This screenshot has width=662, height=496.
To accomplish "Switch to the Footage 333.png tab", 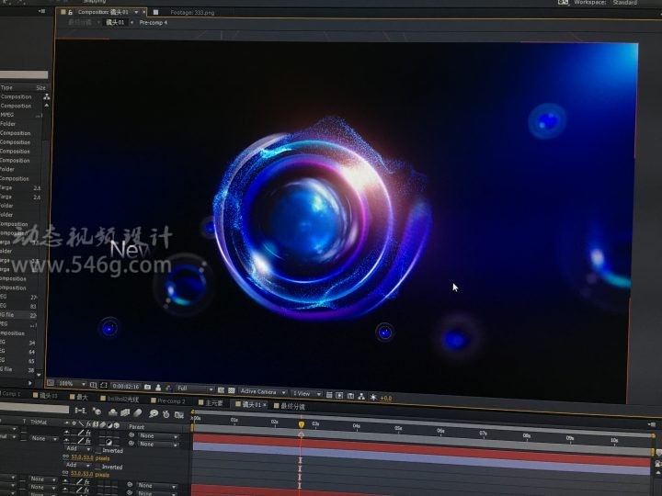I will pyautogui.click(x=193, y=12).
